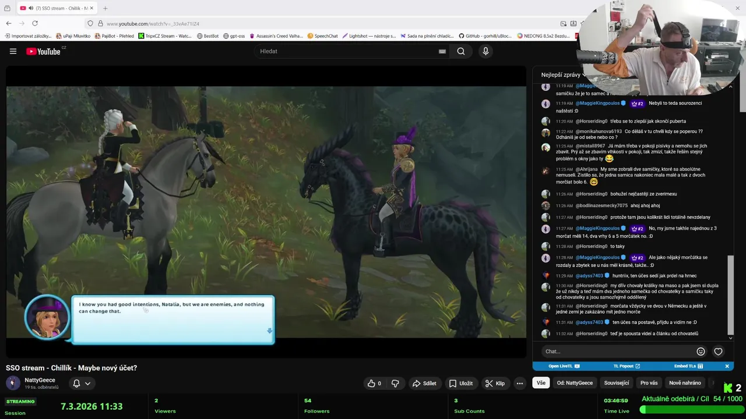This screenshot has width=746, height=419.
Task: Click the subscriber goal progress bar
Action: coord(691,410)
